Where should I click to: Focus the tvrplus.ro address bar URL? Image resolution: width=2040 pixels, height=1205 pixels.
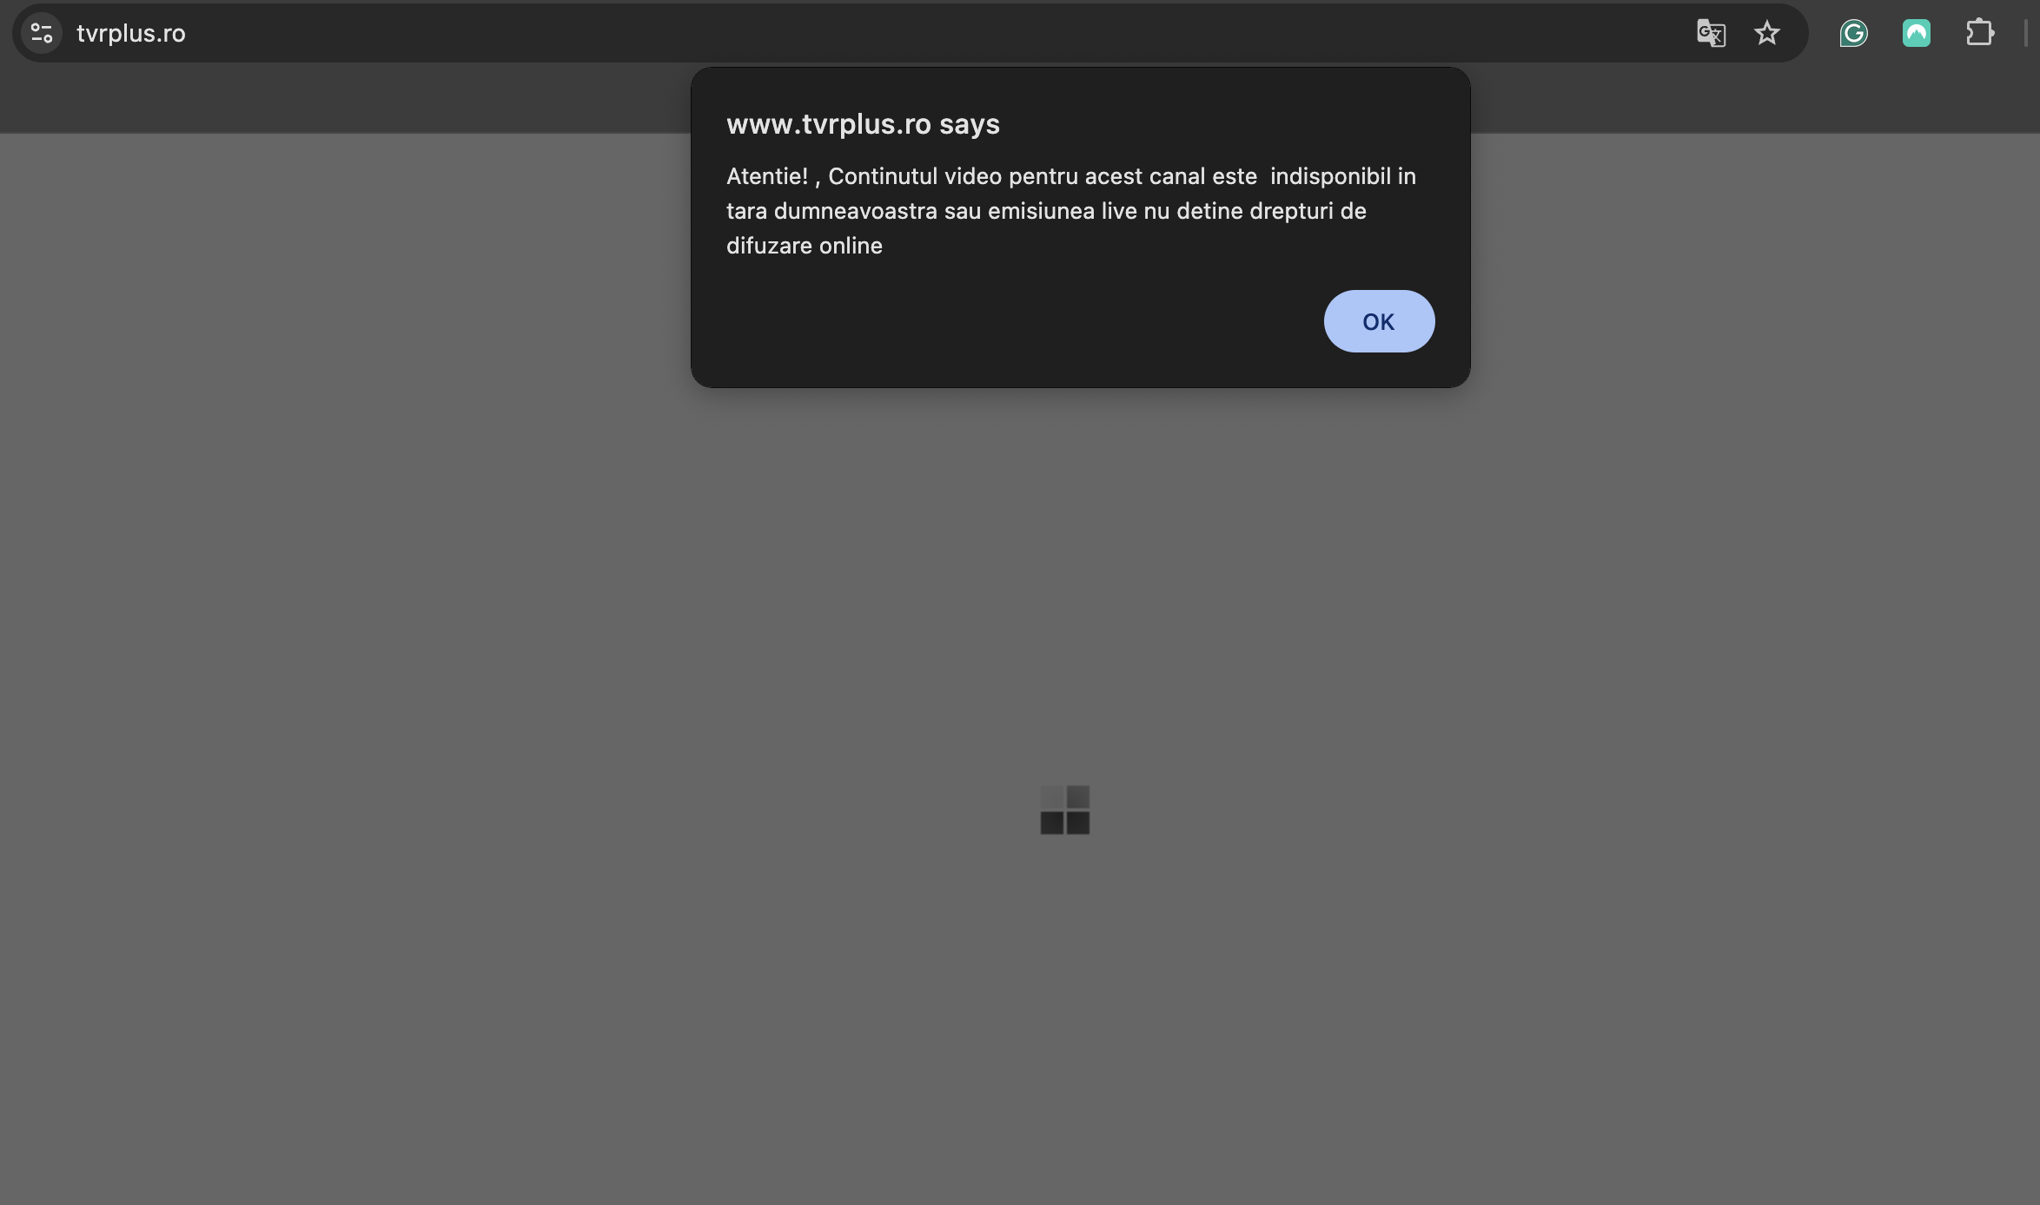point(131,33)
